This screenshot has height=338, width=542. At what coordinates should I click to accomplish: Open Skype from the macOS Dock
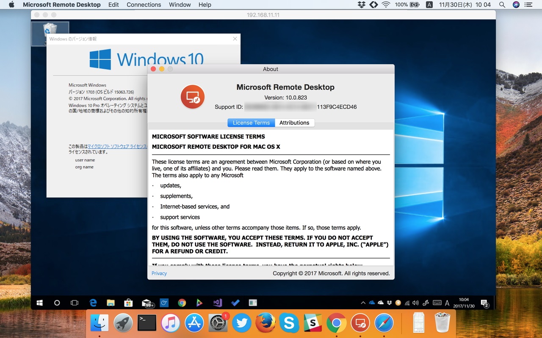pos(289,323)
